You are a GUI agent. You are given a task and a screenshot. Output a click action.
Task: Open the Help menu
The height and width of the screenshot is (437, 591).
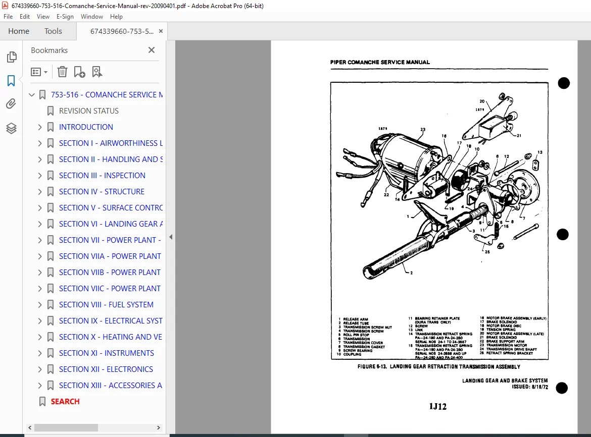pyautogui.click(x=116, y=17)
